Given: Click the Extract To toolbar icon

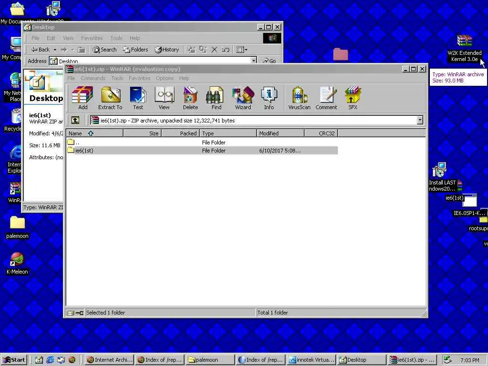Looking at the screenshot, I should point(110,98).
